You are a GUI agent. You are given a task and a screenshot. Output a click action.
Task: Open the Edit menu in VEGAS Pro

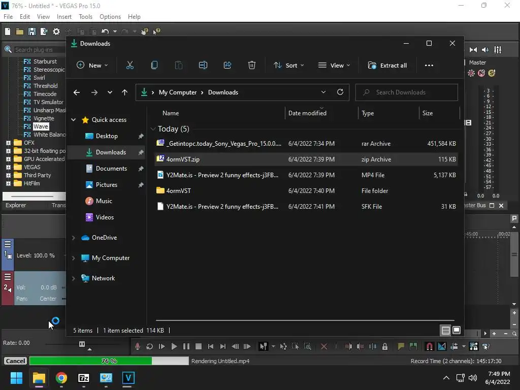click(24, 17)
